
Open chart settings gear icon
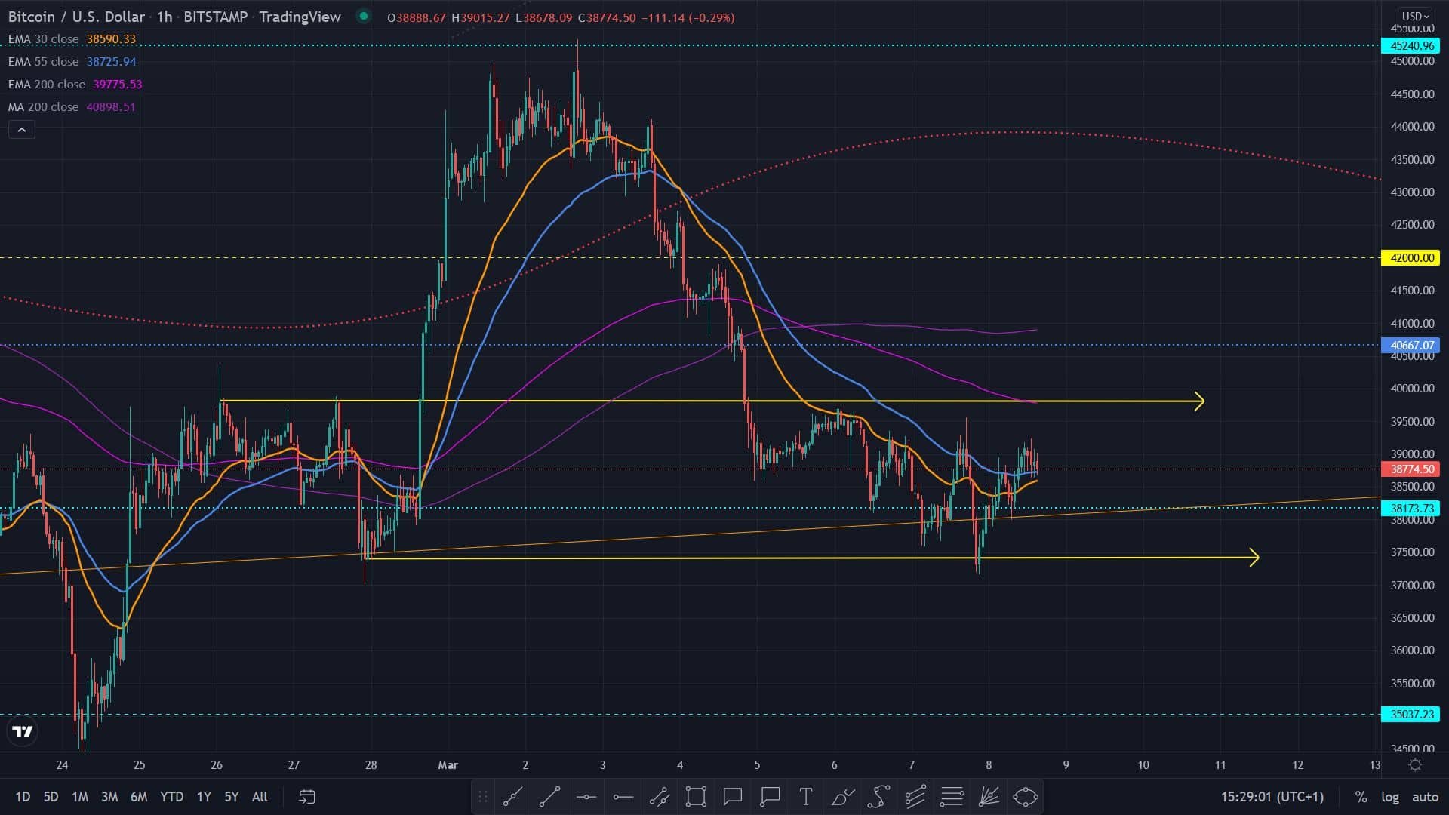click(x=1415, y=764)
